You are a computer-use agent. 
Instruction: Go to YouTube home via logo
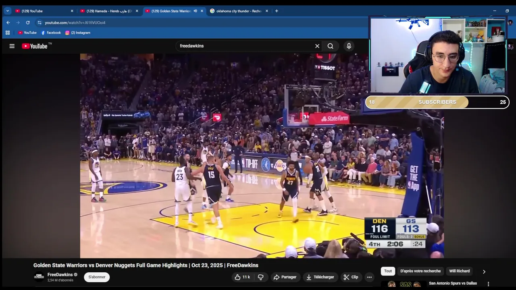click(35, 46)
